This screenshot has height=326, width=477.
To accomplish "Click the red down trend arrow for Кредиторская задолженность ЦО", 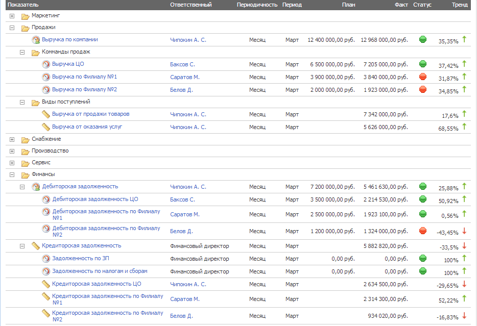I will coord(464,284).
